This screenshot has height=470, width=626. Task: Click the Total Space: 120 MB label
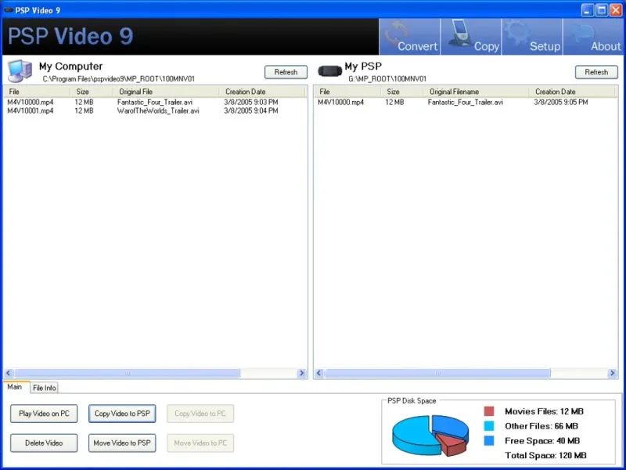click(x=545, y=455)
